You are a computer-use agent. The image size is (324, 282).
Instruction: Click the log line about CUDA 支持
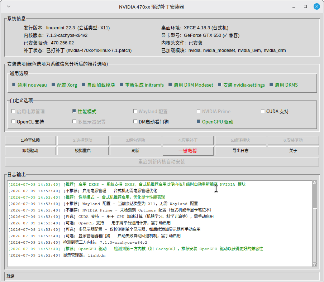[111, 217]
